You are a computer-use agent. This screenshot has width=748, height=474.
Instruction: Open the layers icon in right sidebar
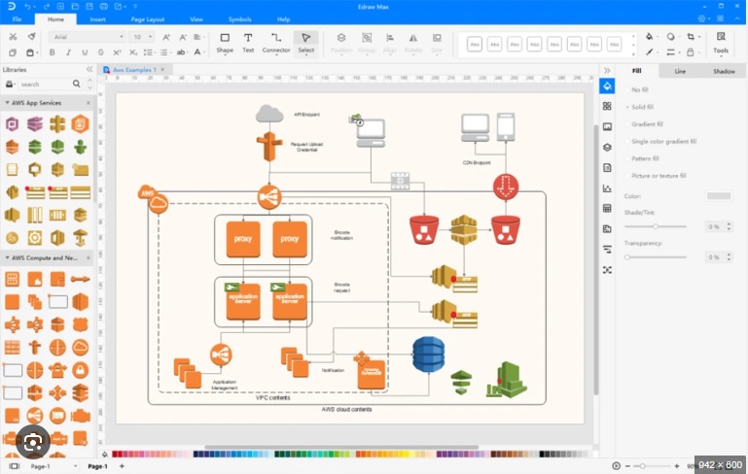tap(607, 148)
